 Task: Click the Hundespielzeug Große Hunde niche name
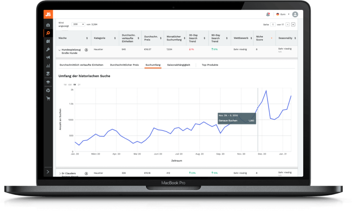tap(71, 52)
